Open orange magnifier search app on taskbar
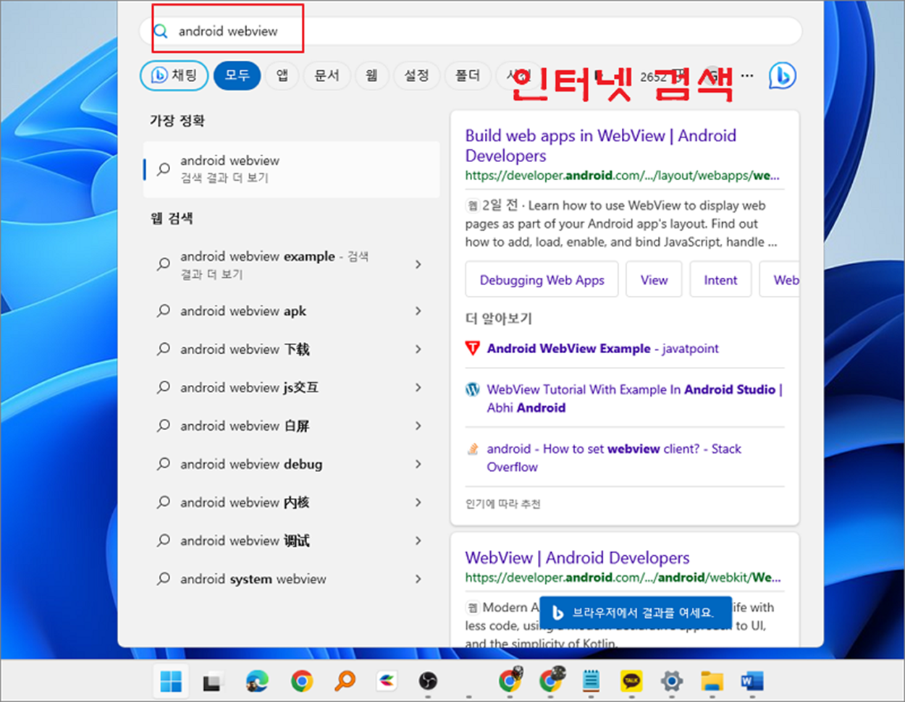905x702 pixels. click(345, 681)
